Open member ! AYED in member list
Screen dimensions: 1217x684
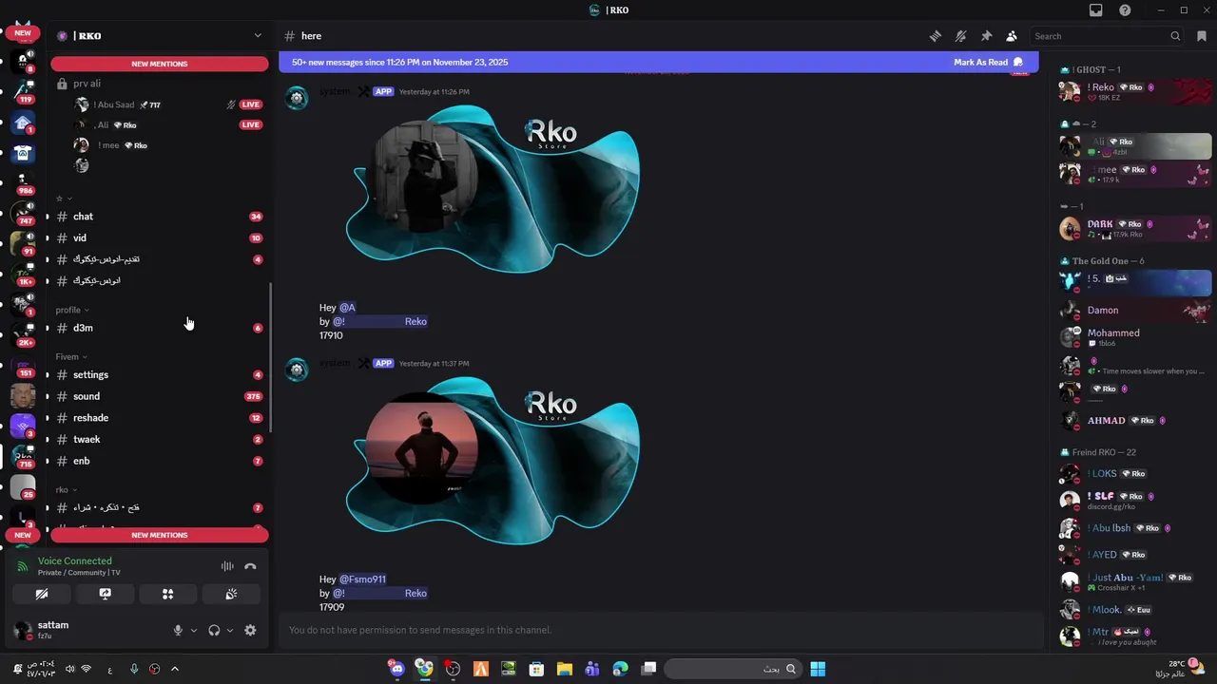tap(1135, 555)
